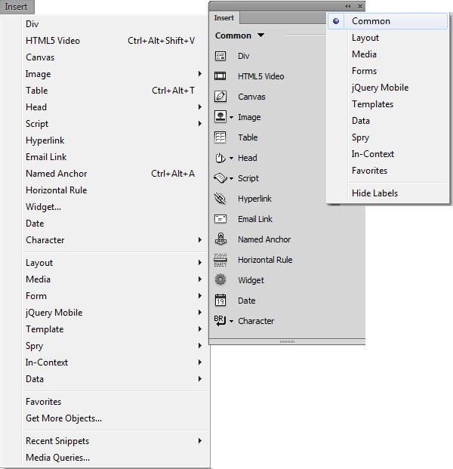The height and width of the screenshot is (469, 453).
Task: Close the Insert panel with X button
Action: click(360, 6)
